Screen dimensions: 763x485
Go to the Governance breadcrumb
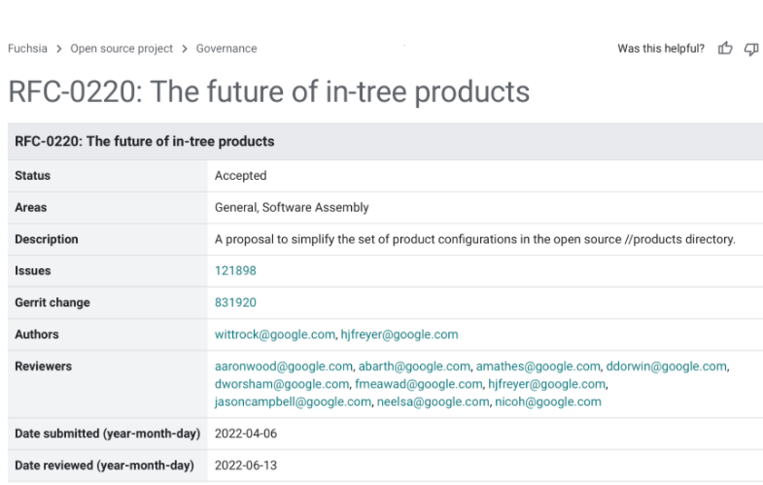coord(226,49)
